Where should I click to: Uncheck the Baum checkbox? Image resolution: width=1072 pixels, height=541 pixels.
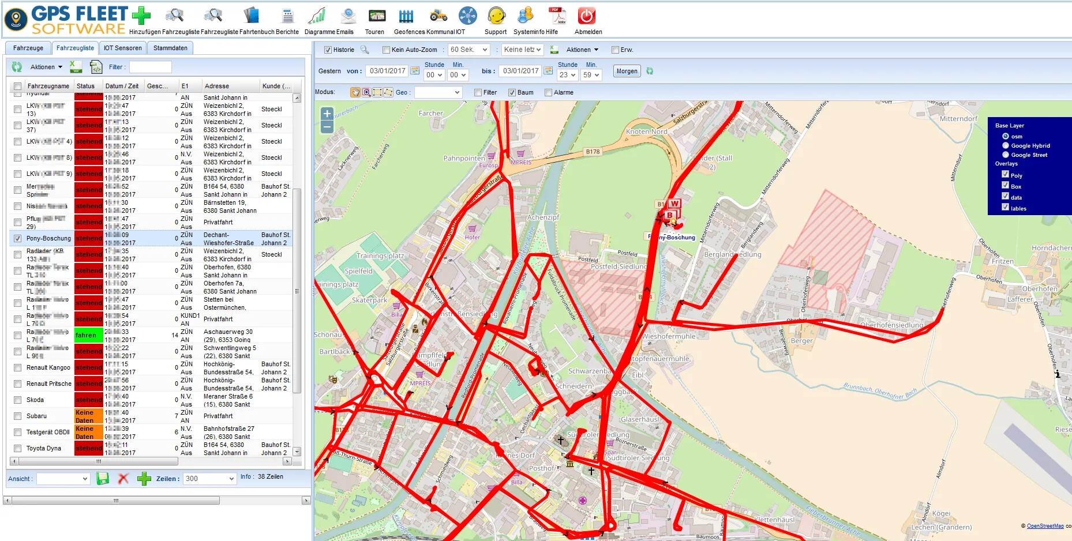click(512, 92)
